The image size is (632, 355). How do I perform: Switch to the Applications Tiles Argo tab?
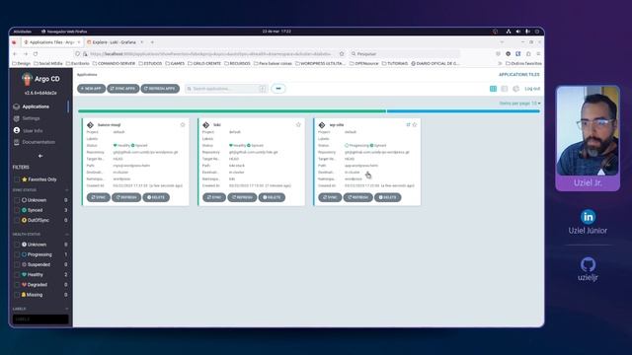coord(52,42)
